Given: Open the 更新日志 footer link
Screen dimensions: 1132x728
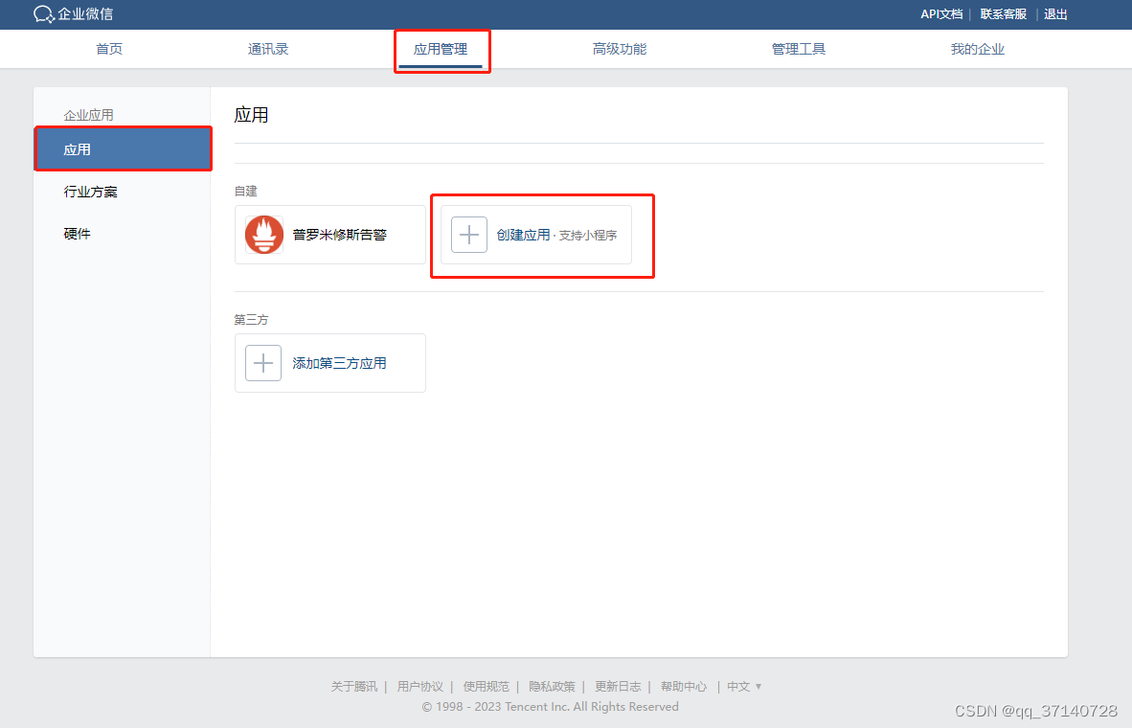Looking at the screenshot, I should (x=618, y=686).
